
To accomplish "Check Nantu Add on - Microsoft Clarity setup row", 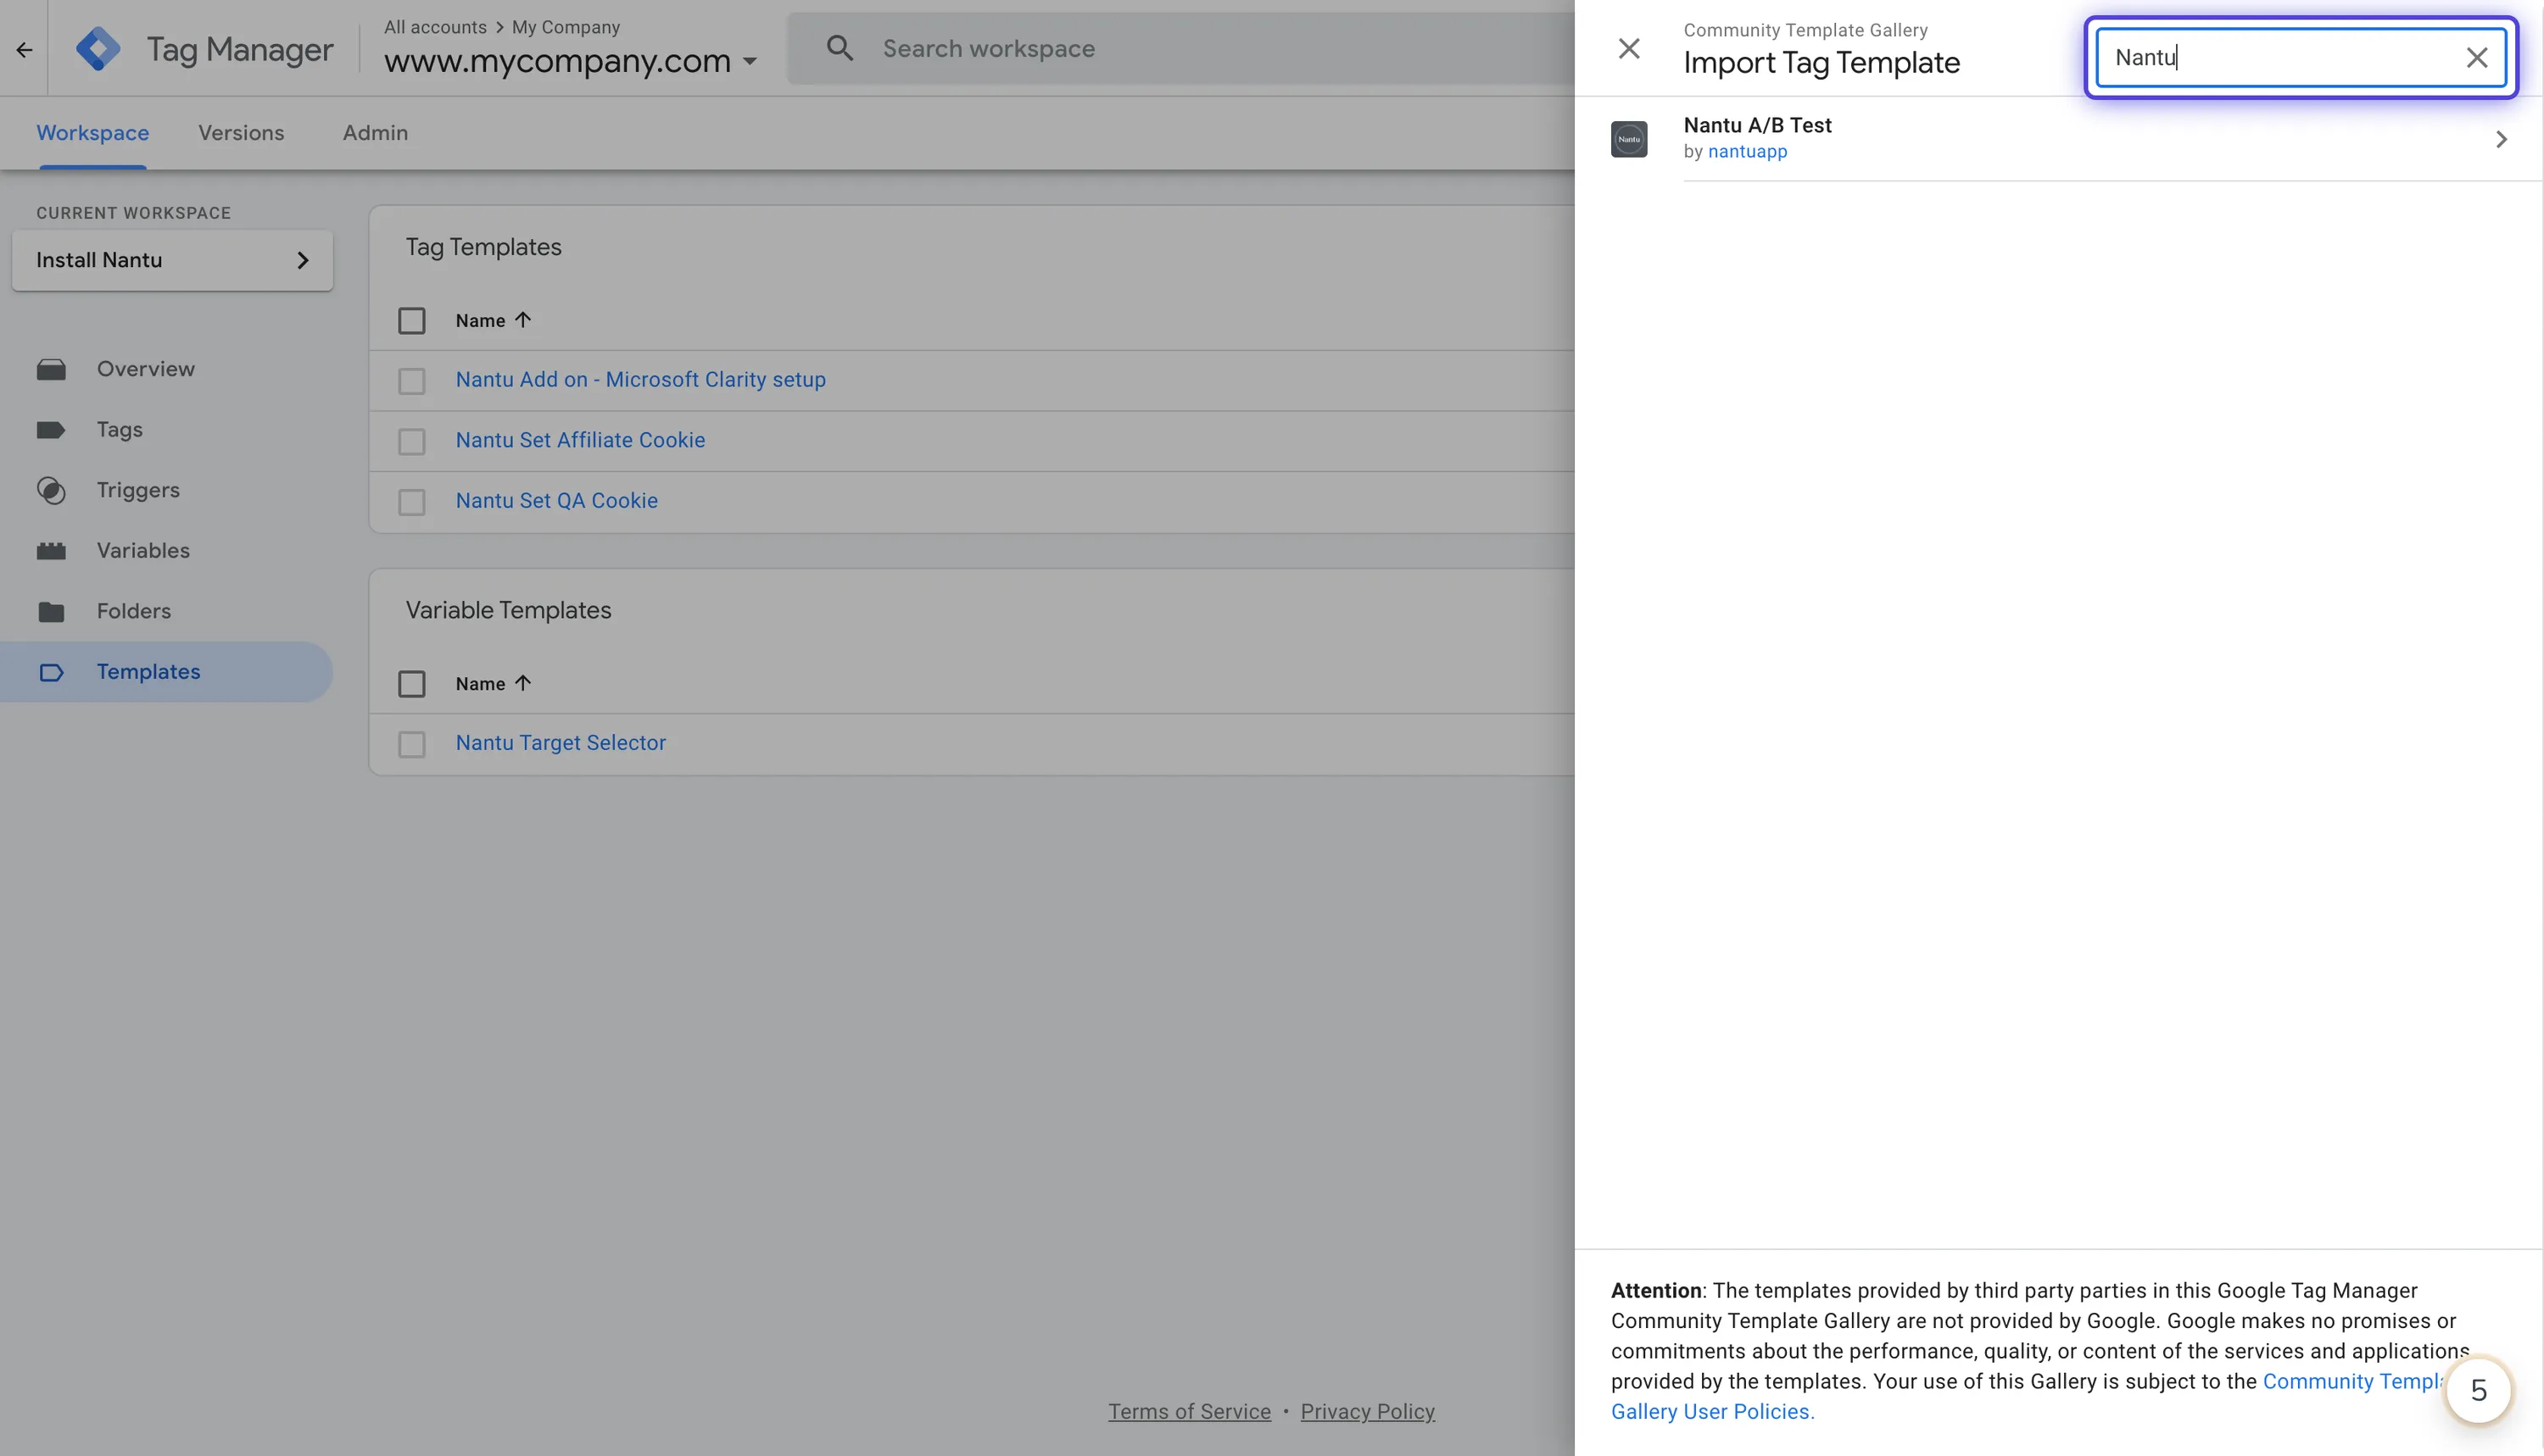I will click(411, 381).
